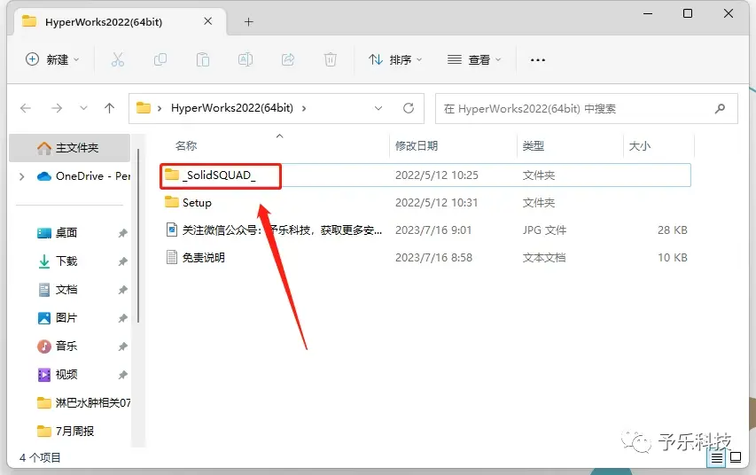Viewport: 756px width, 475px height.
Task: Unpin 下载 via its pin icon
Action: (123, 261)
